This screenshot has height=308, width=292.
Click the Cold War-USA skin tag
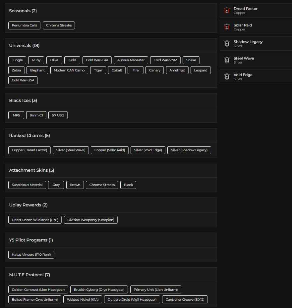(23, 80)
